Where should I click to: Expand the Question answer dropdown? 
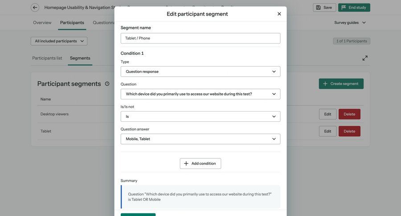[x=200, y=139]
